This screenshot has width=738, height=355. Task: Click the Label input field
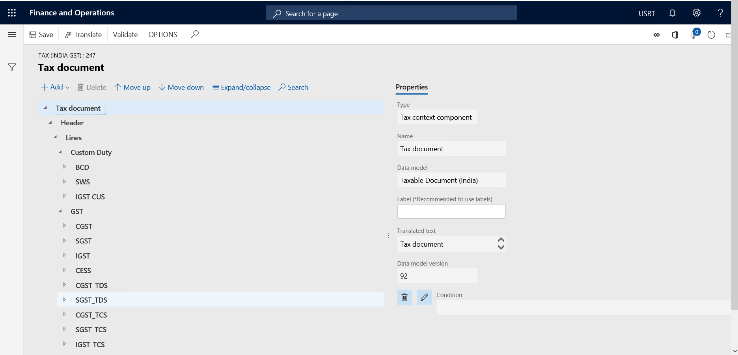click(x=451, y=212)
